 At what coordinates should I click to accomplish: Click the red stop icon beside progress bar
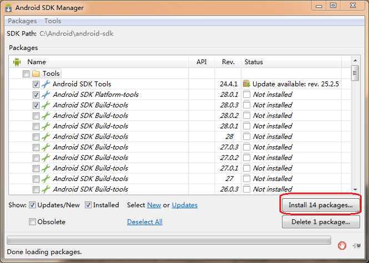342,244
